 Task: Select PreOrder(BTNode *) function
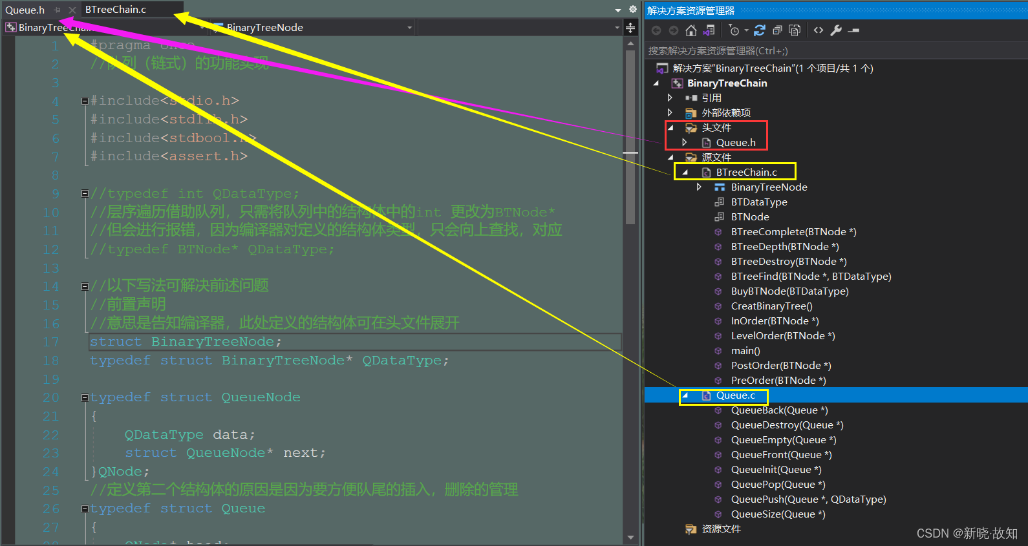(x=778, y=381)
